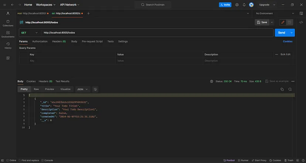Click the blue Send button
Image resolution: width=306 pixels, height=163 pixels.
click(282, 33)
